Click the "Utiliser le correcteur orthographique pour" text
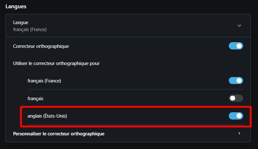 pyautogui.click(x=56, y=63)
